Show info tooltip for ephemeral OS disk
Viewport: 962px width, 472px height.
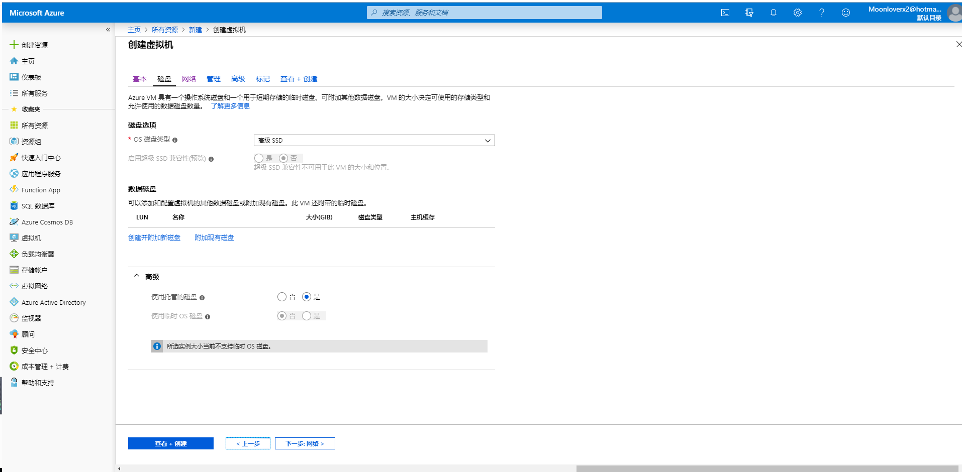tap(208, 317)
